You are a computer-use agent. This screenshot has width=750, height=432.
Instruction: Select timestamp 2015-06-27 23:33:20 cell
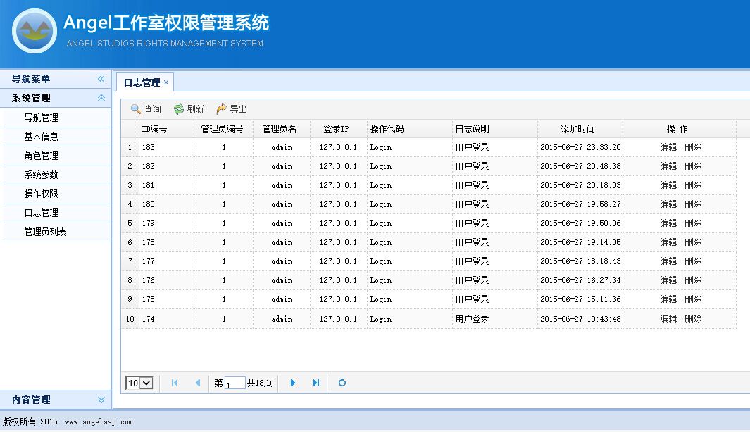[x=580, y=147]
